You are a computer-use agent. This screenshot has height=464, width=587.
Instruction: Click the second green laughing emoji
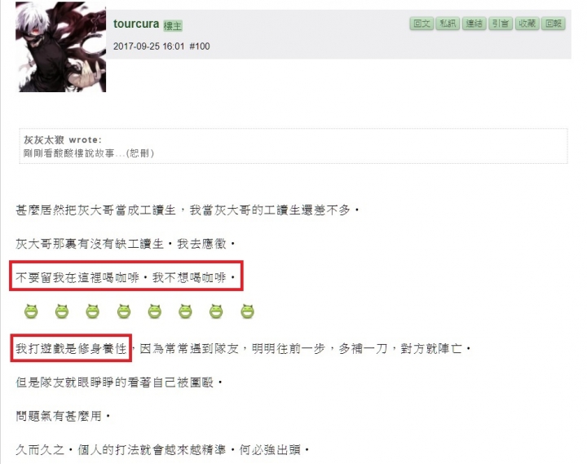click(x=62, y=312)
